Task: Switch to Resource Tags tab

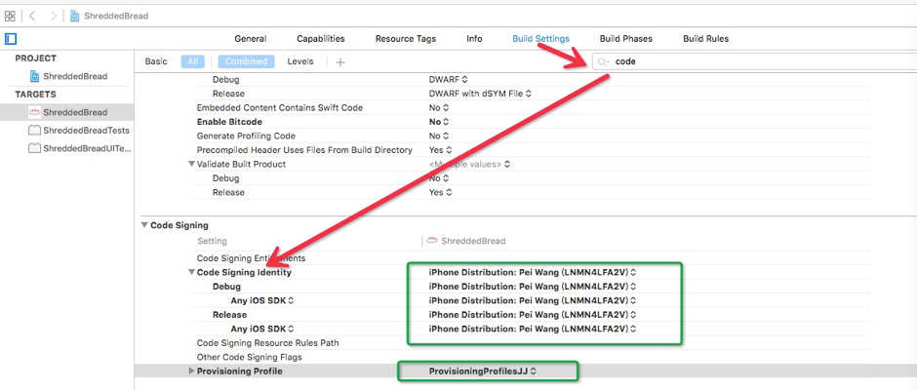Action: point(405,39)
